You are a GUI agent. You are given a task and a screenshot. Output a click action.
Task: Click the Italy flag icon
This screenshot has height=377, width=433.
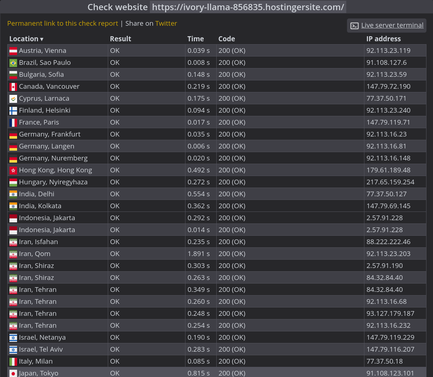click(x=13, y=361)
